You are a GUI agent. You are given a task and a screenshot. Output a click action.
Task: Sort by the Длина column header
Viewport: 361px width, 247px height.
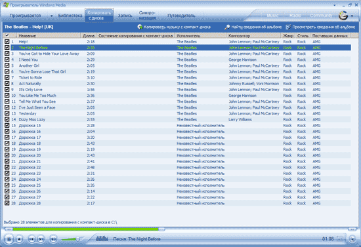point(89,35)
